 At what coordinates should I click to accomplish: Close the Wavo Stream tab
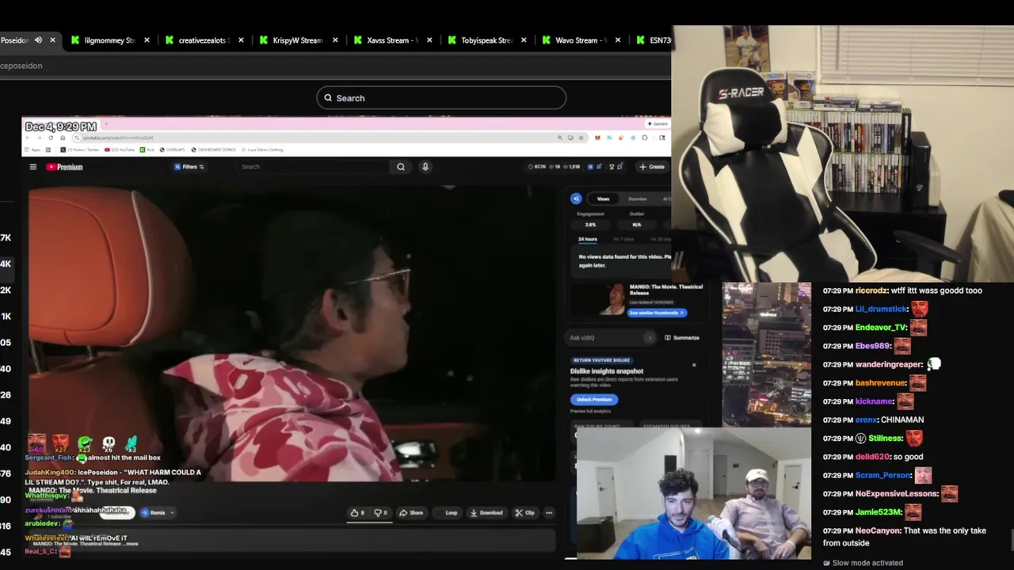point(618,40)
